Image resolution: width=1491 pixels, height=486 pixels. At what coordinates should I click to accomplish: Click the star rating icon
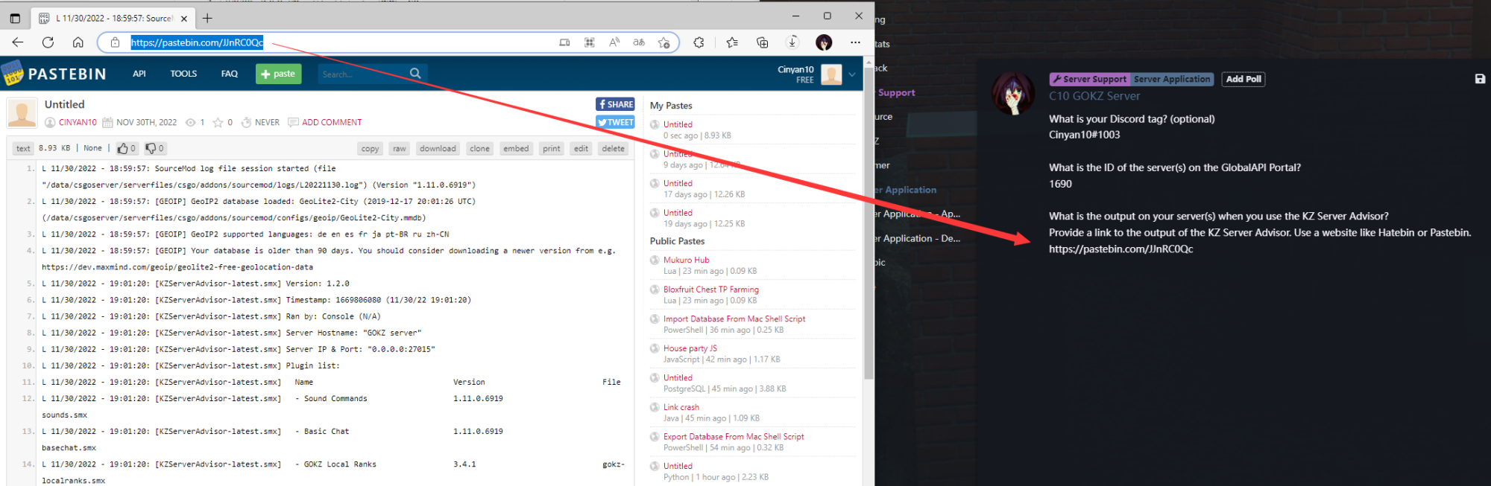218,122
